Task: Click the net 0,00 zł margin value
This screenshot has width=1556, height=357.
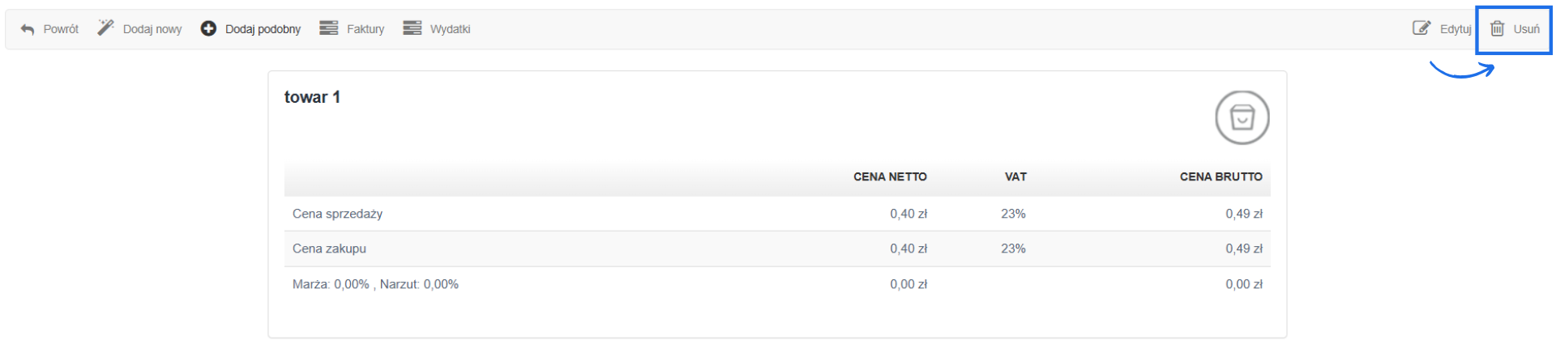Action: pyautogui.click(x=908, y=284)
